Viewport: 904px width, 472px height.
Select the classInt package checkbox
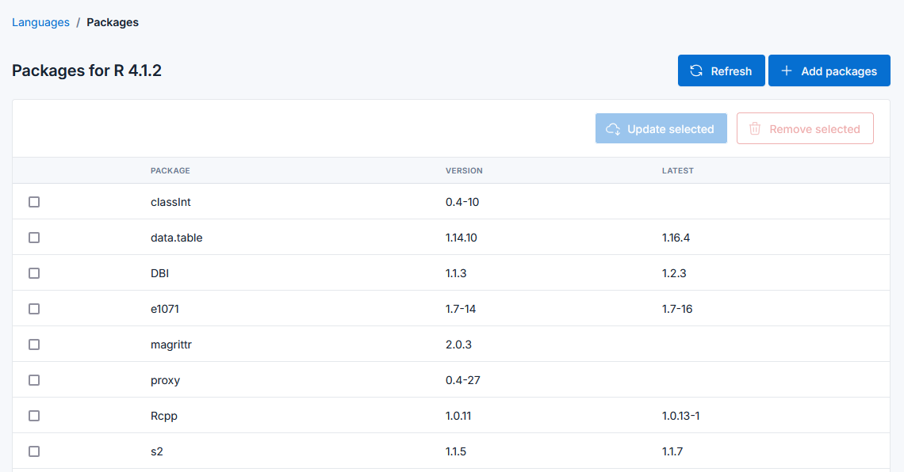pyautogui.click(x=34, y=202)
